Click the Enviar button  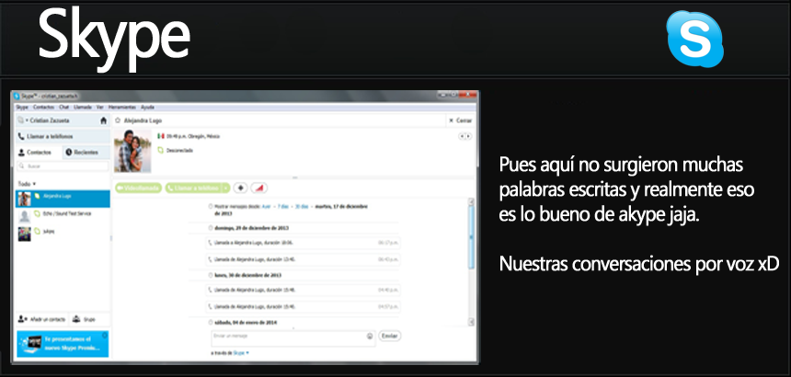coord(389,336)
